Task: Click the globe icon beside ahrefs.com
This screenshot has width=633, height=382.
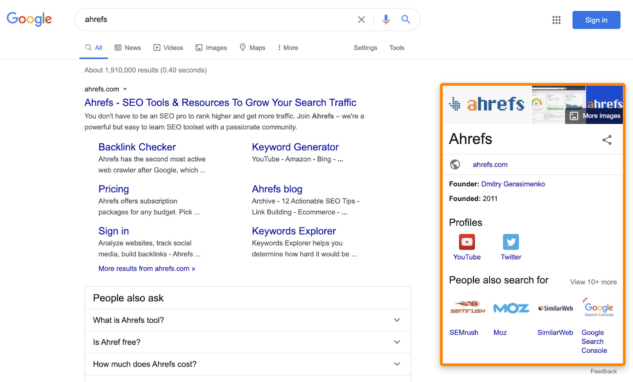Action: 455,164
